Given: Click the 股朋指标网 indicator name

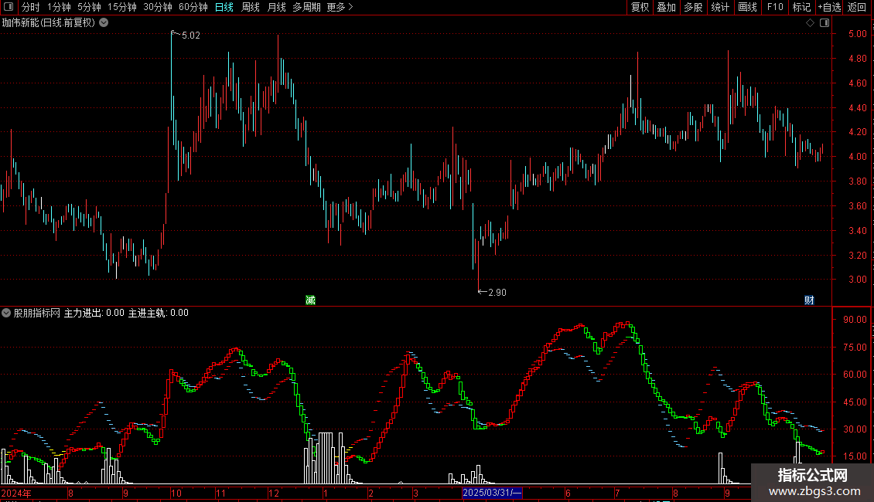Looking at the screenshot, I should point(37,313).
